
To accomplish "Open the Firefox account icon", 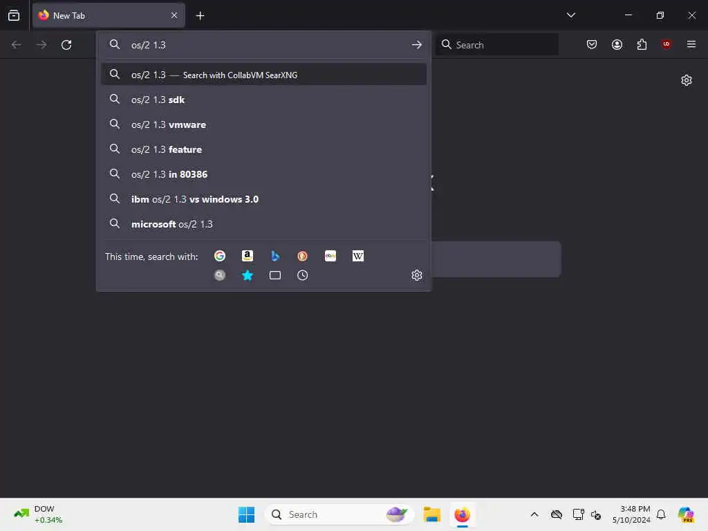I will [x=617, y=44].
